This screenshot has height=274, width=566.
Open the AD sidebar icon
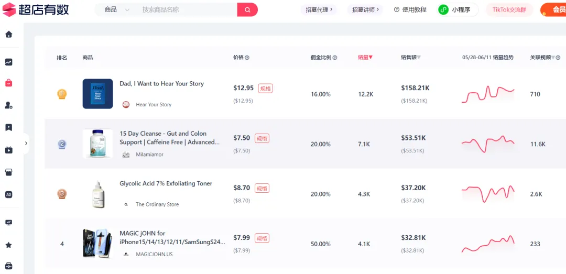click(x=9, y=194)
